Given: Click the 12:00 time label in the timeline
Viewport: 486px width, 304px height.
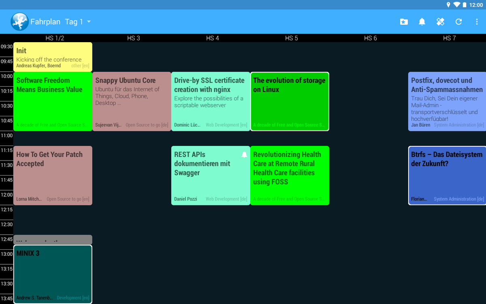Looking at the screenshot, I should click(6, 195).
